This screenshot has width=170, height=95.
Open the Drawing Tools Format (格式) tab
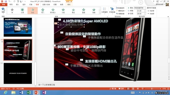(69, 4)
